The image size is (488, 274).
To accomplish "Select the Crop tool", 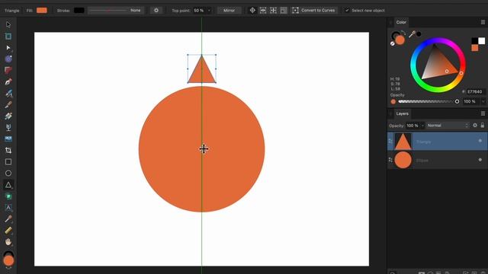I will 8,151.
